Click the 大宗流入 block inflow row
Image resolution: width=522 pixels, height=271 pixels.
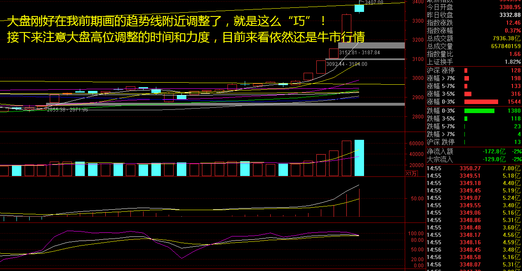pos(473,159)
